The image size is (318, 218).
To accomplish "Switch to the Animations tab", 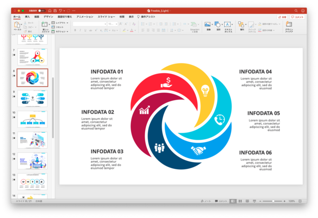I will [84, 16].
